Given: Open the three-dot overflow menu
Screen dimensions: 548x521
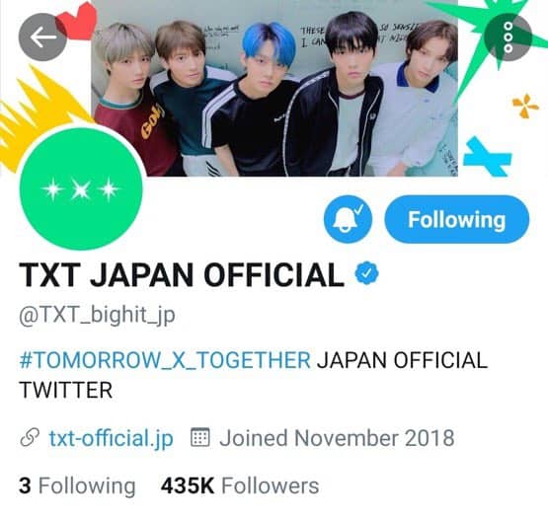Looking at the screenshot, I should [509, 37].
